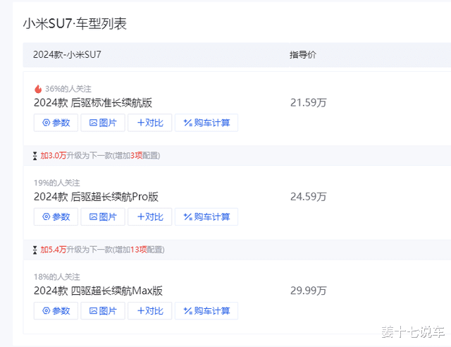Add 四驱超长续航Max版 to 对比

[x=150, y=311]
